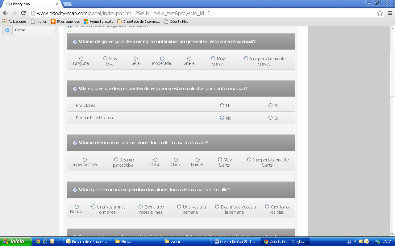Viewport: 395px width, 246px height.
Task: Expand the taskbar quick launch chevron
Action: click(60, 240)
